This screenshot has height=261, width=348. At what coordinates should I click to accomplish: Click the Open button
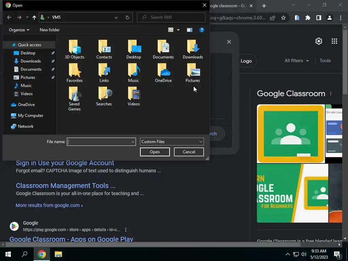click(x=155, y=152)
